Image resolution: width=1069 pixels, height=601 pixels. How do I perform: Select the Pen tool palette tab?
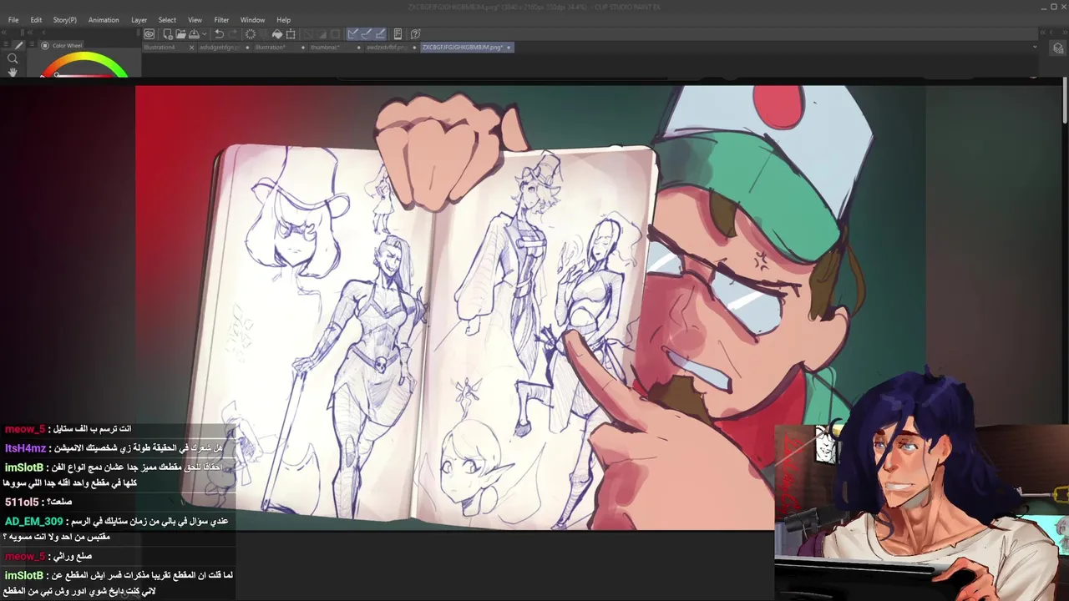[19, 45]
